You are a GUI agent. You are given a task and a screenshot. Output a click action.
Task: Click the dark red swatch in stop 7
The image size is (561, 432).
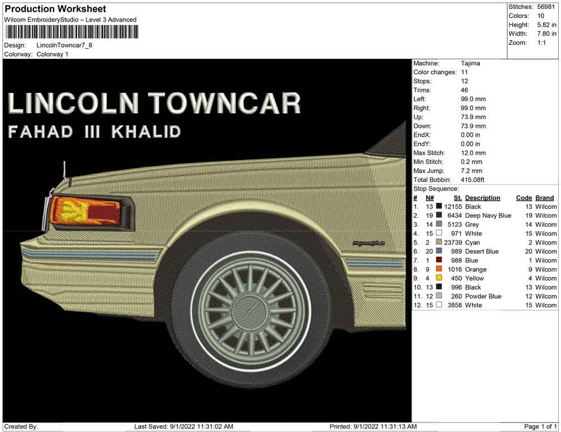(x=439, y=260)
